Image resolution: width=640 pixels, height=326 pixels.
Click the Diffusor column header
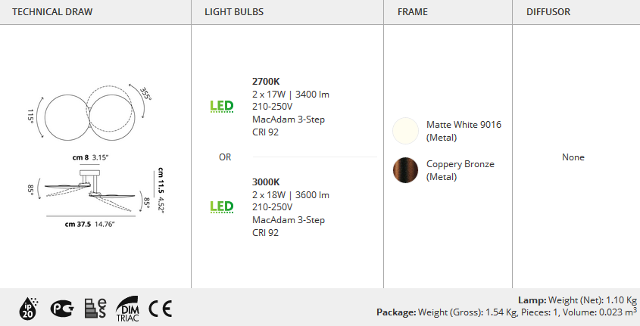[548, 12]
